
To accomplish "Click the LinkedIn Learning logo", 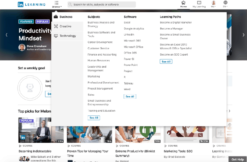I will (32, 4).
